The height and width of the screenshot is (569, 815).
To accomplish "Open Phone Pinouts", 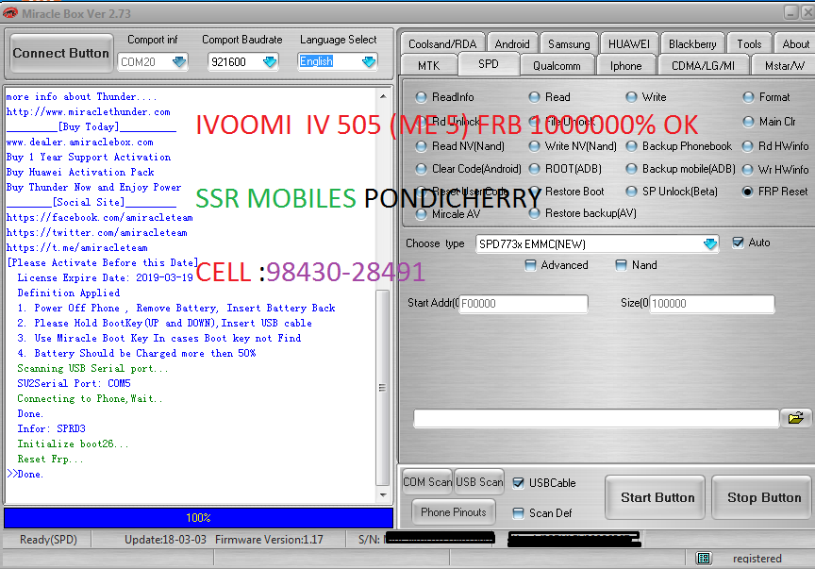I will (x=453, y=512).
